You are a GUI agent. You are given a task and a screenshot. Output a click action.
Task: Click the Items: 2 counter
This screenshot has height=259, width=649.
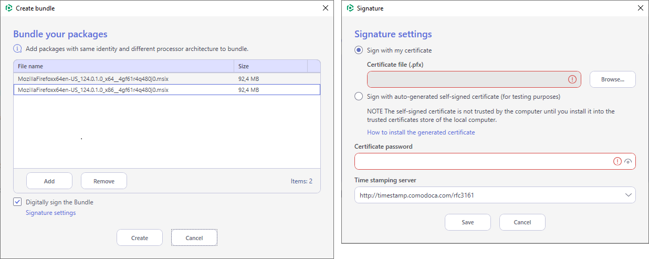pos(301,181)
